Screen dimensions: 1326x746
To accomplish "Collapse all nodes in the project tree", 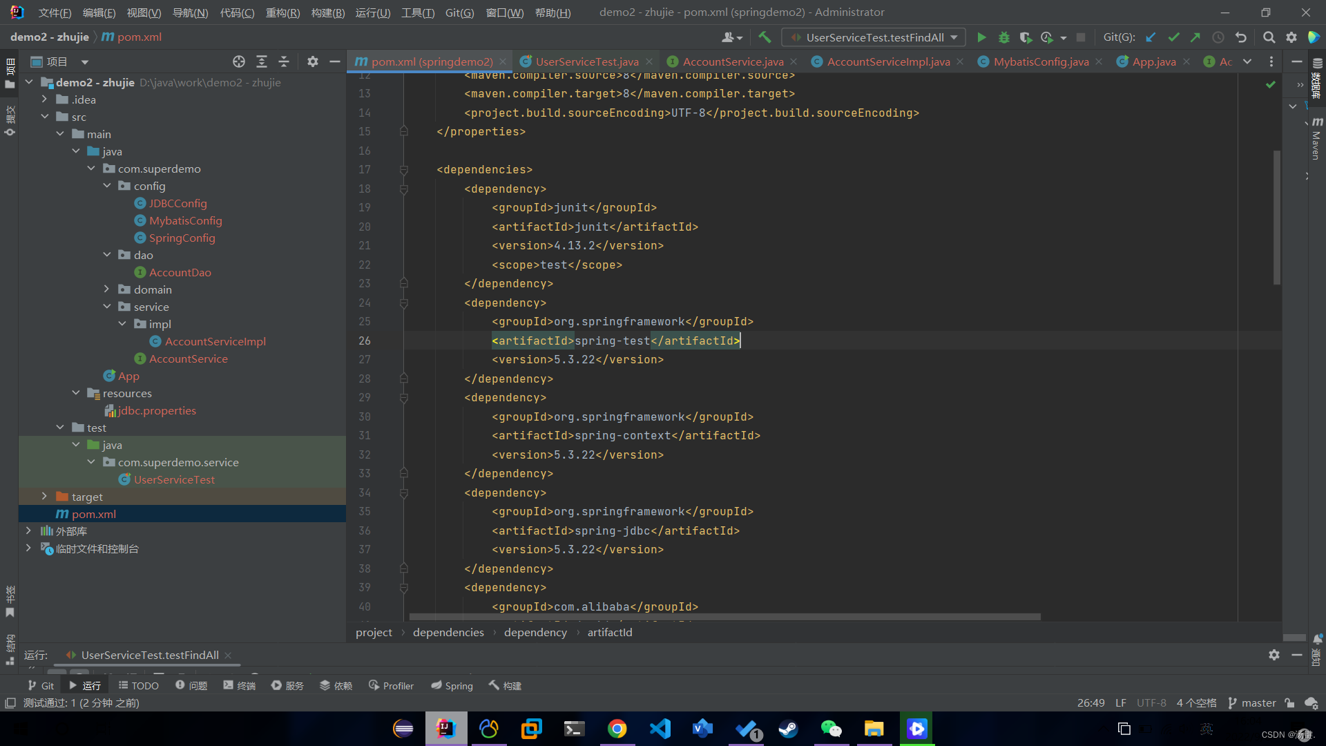I will (x=284, y=61).
